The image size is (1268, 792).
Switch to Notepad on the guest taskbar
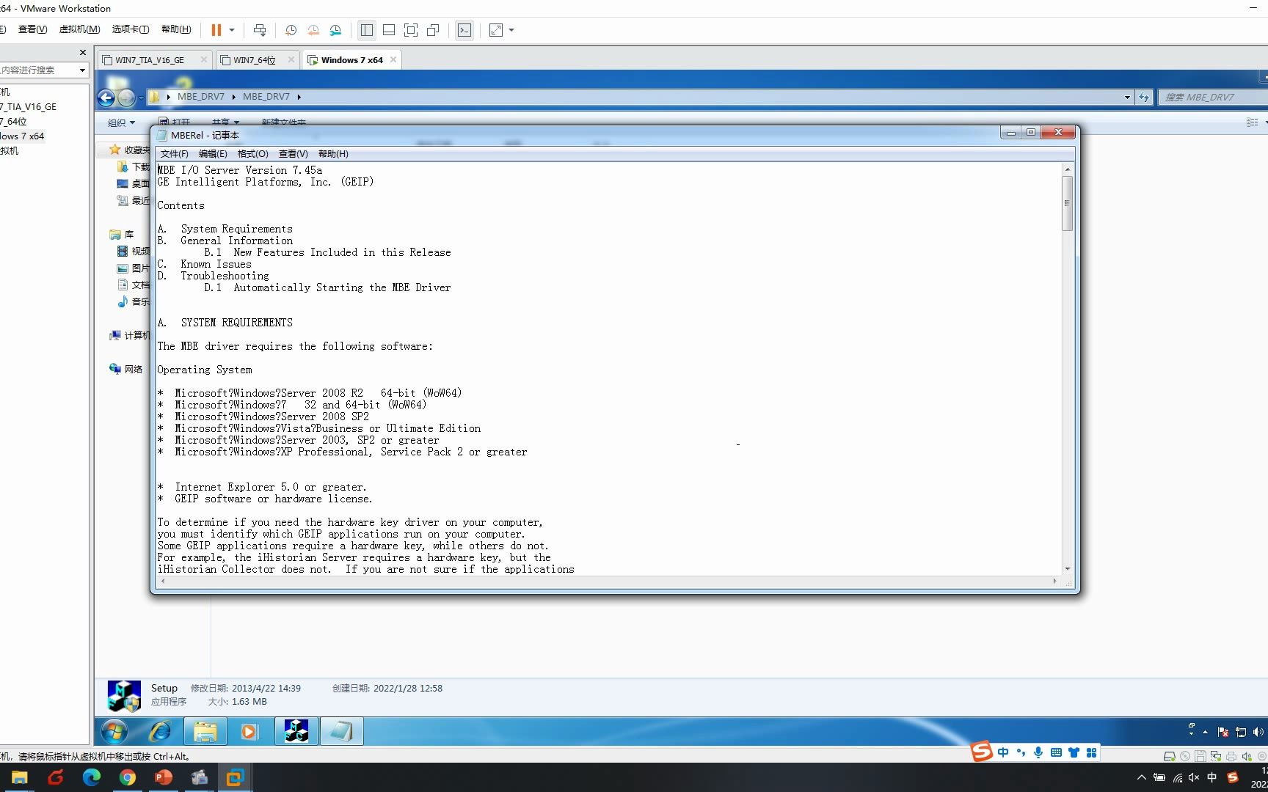tap(342, 731)
